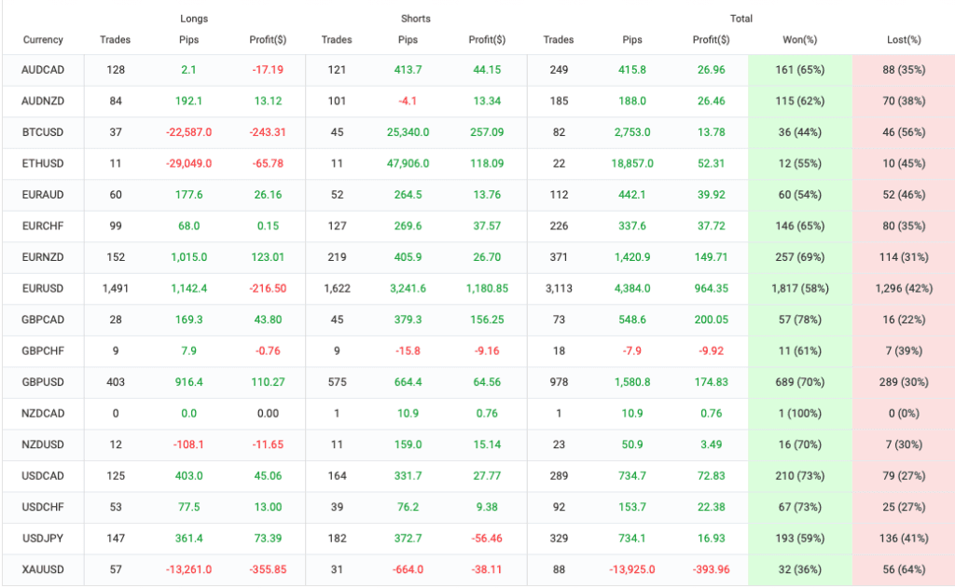955x588 pixels.
Task: Select the 1 (100%) won cell
Action: pyautogui.click(x=799, y=414)
